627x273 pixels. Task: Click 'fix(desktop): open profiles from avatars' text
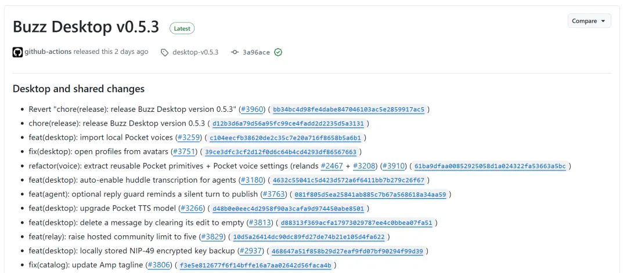[99, 152]
